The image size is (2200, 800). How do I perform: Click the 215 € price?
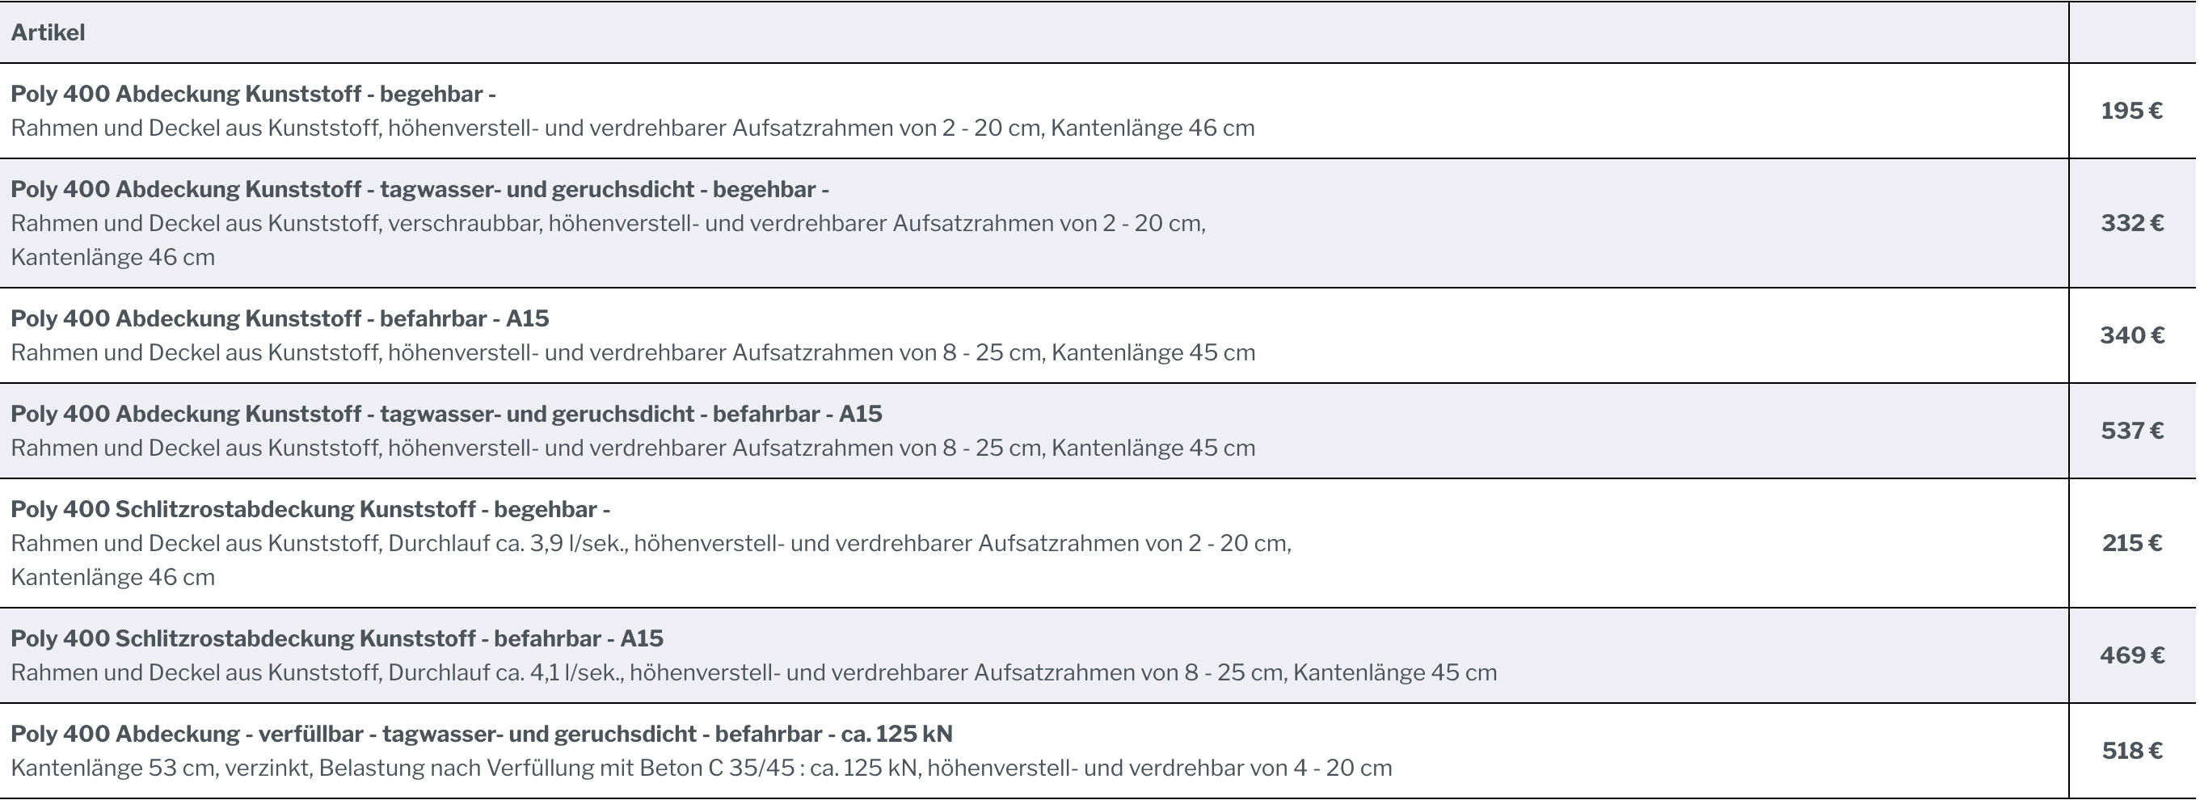tap(2131, 544)
